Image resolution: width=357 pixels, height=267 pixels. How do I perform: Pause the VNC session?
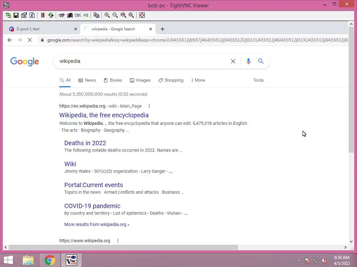43,15
